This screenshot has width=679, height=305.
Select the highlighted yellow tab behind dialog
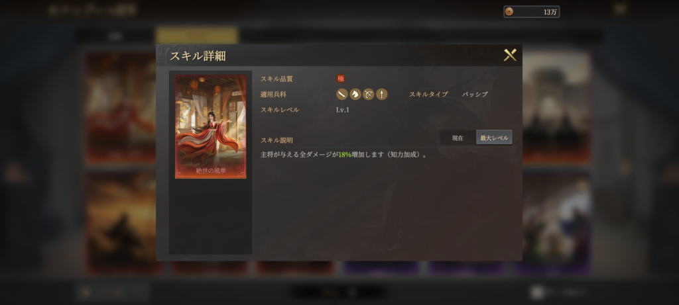click(x=197, y=35)
